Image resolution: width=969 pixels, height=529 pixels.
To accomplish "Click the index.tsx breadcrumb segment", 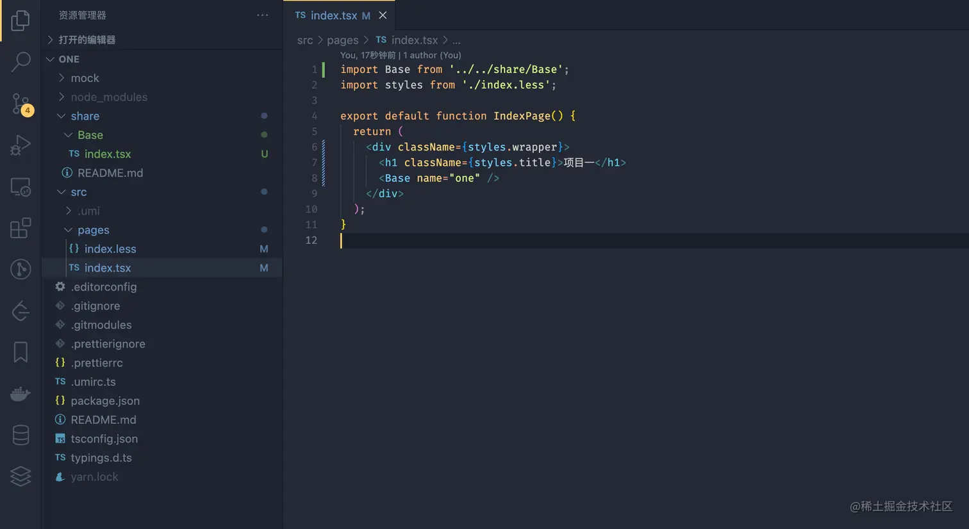I will (407, 40).
